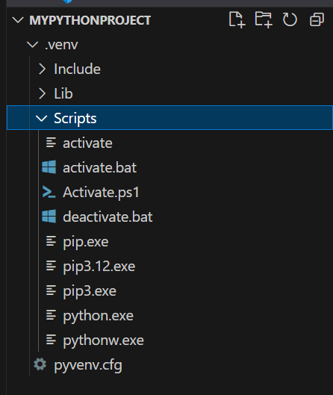Click the New File icon

click(237, 19)
